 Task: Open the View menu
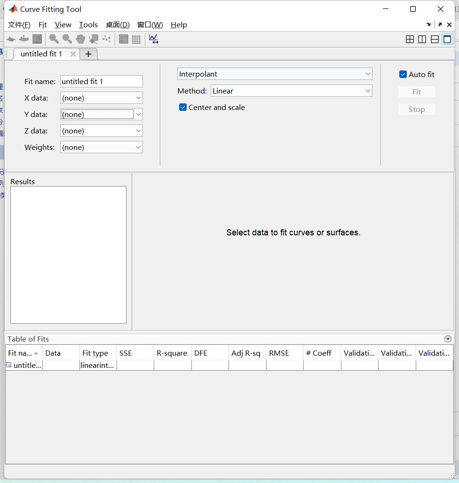click(63, 24)
